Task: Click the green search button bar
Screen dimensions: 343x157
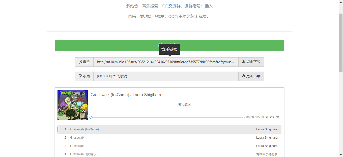Action: 169,45
